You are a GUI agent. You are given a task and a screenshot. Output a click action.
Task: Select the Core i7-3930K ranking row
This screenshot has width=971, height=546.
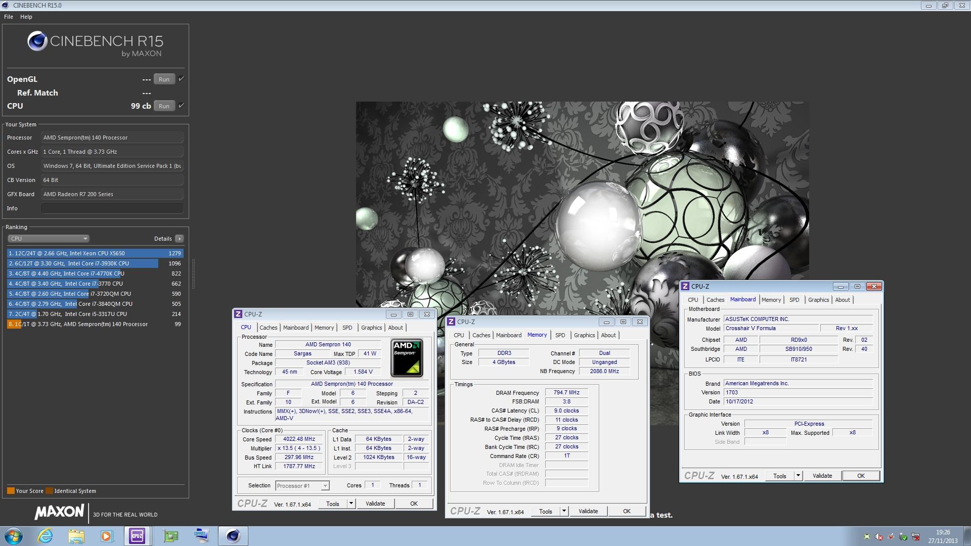[x=95, y=263]
